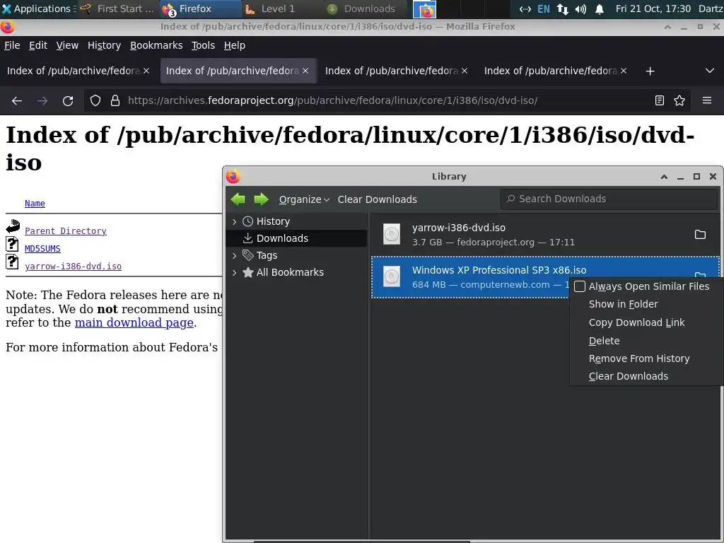Select All Bookmarks label in Library sidebar
This screenshot has width=724, height=543.
[x=290, y=272]
